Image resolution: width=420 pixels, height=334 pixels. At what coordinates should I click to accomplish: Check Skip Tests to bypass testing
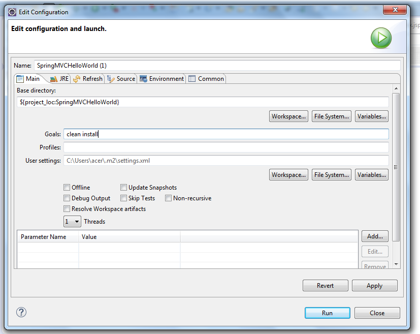click(x=123, y=198)
